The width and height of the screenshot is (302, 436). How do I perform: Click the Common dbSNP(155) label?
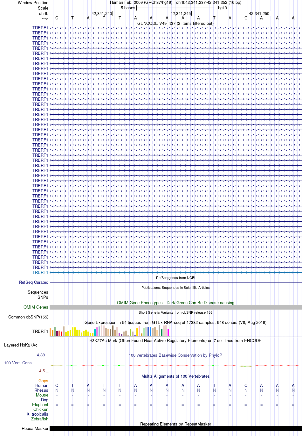tap(28, 317)
